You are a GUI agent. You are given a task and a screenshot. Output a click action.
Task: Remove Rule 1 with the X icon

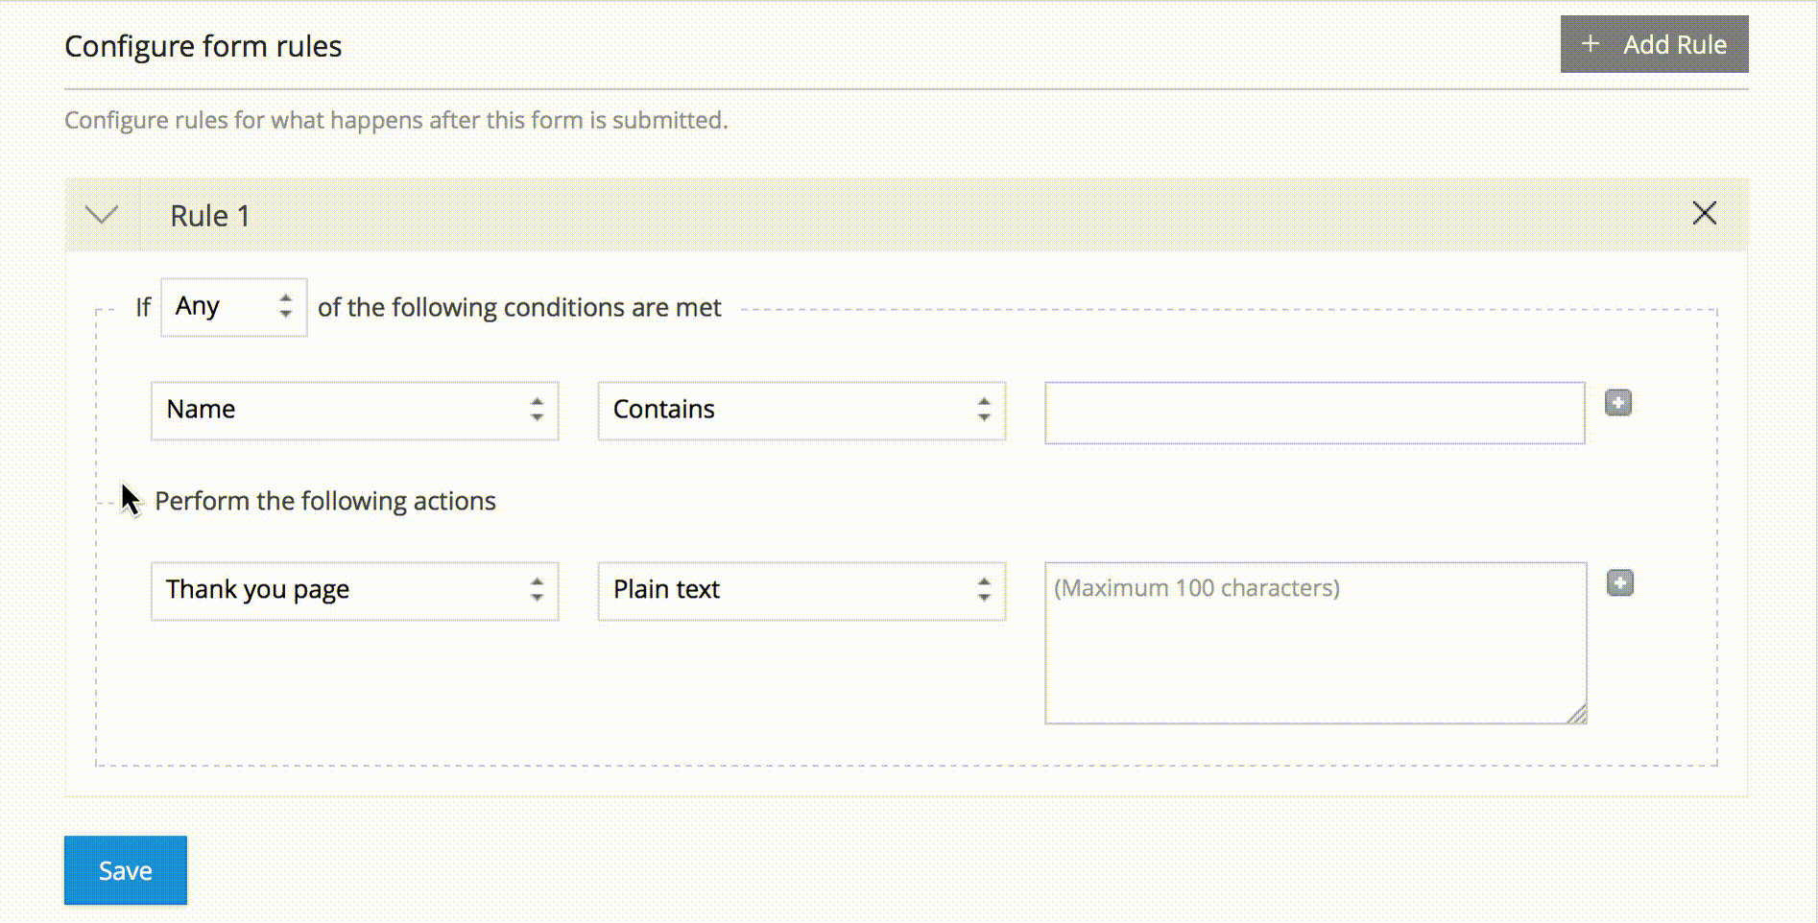1704,213
